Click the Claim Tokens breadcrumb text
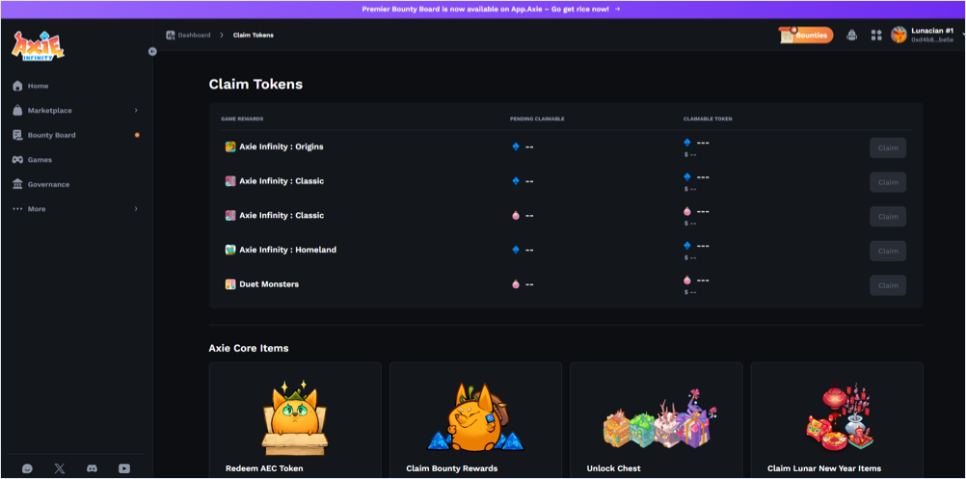The height and width of the screenshot is (479, 966). pyautogui.click(x=254, y=35)
